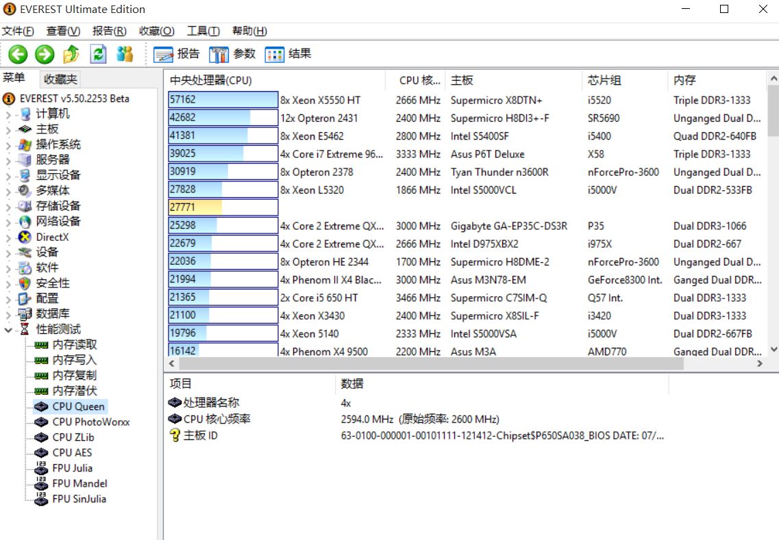Select the 服务器 server tree icon
The height and width of the screenshot is (540, 779).
(x=25, y=160)
